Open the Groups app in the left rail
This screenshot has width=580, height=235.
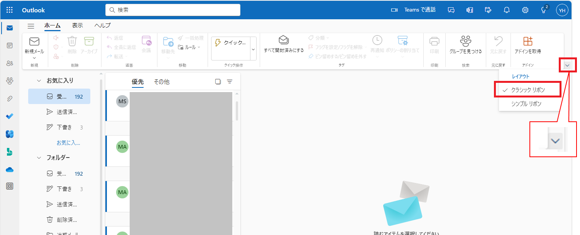click(10, 81)
